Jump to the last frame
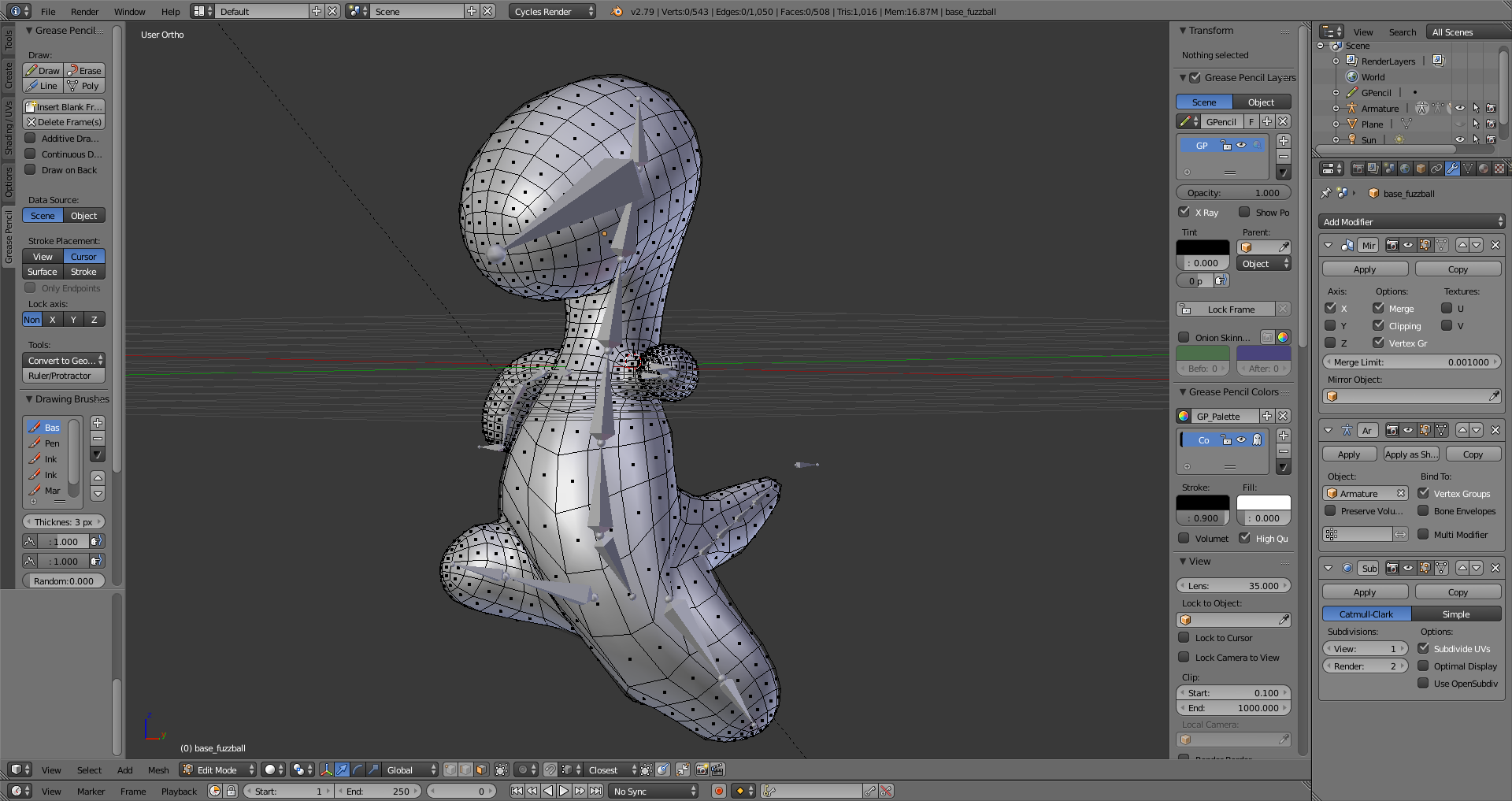This screenshot has width=1512, height=801. pyautogui.click(x=596, y=791)
